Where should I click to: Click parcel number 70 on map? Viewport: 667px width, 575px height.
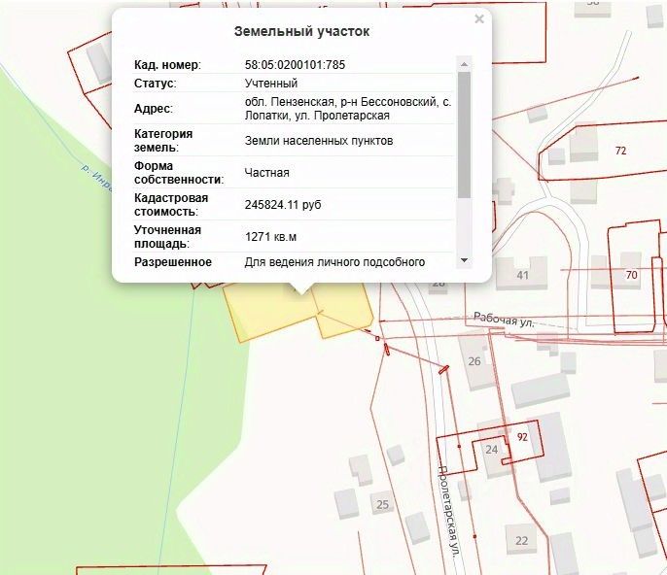pyautogui.click(x=632, y=275)
